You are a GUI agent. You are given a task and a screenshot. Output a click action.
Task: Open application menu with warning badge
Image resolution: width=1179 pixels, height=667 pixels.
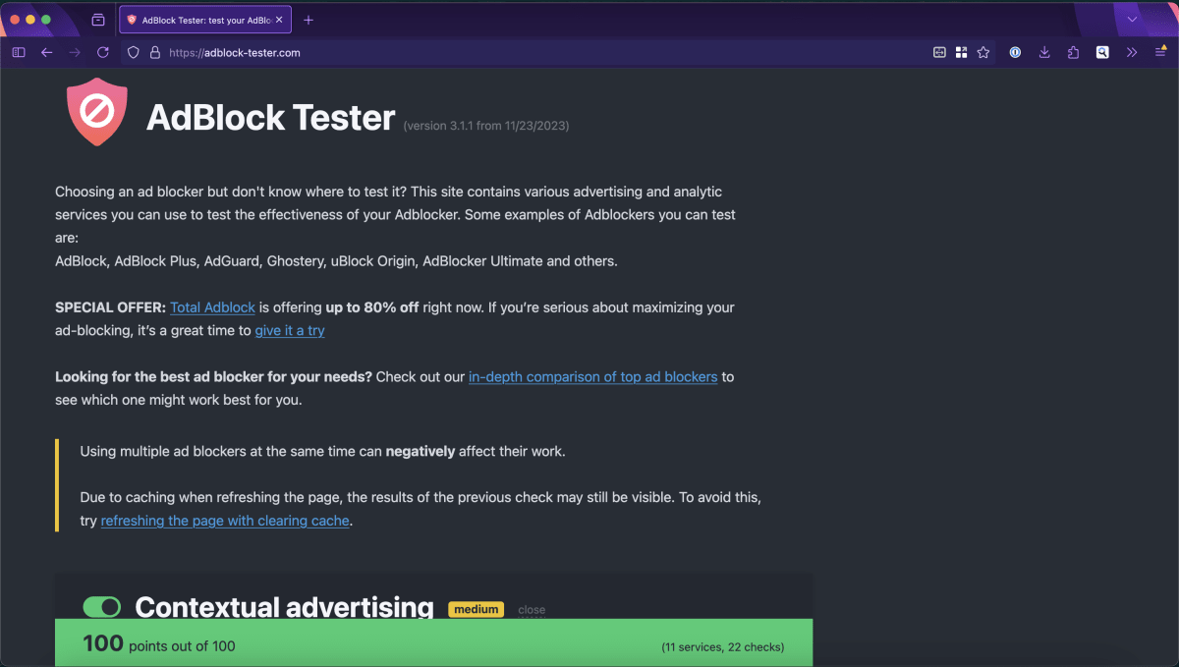click(x=1160, y=52)
